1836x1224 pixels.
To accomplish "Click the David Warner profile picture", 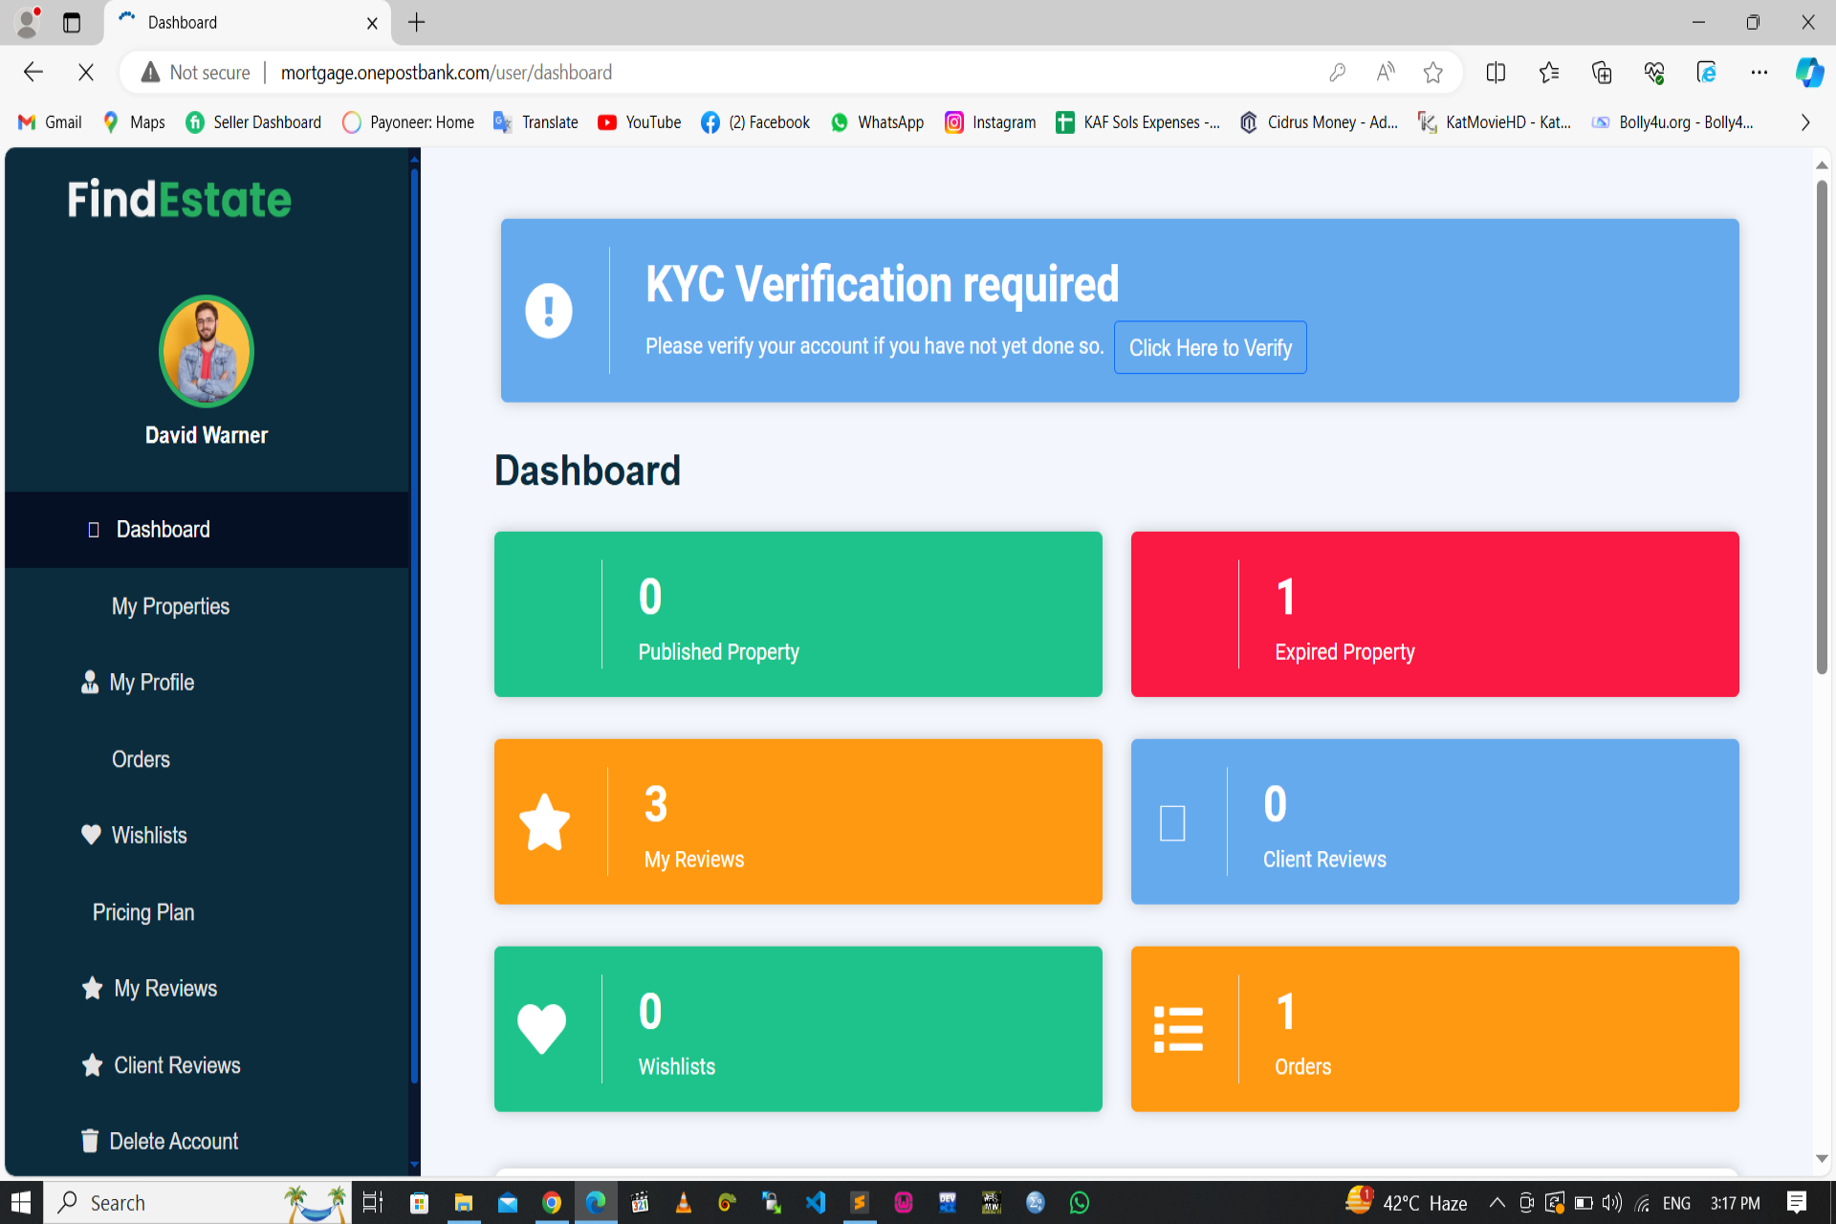I will pyautogui.click(x=207, y=351).
